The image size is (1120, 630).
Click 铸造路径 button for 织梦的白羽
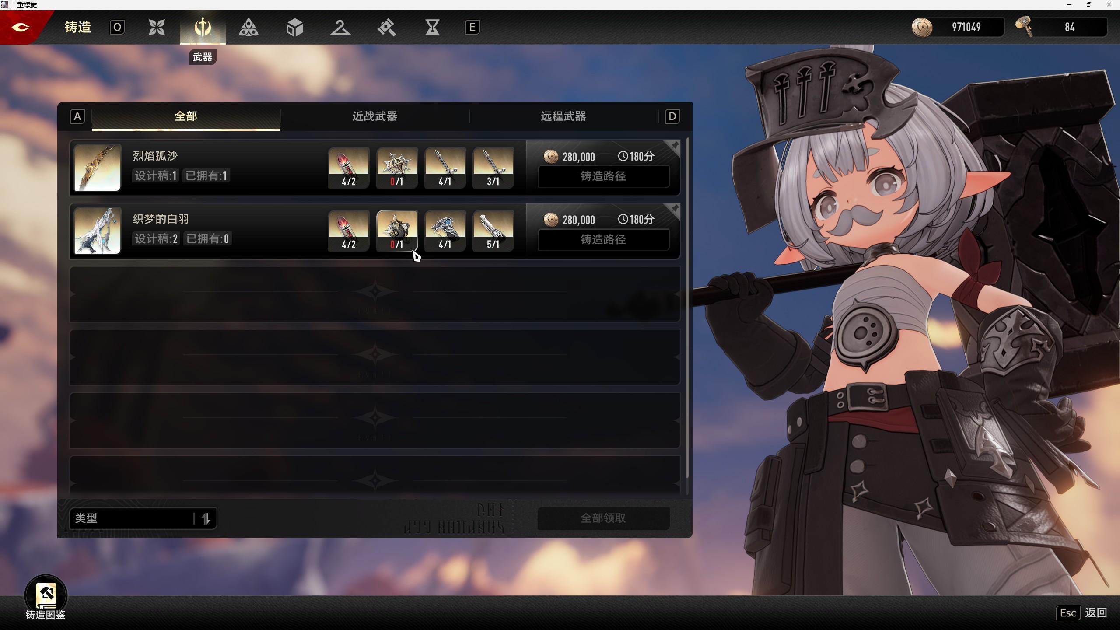click(x=603, y=240)
